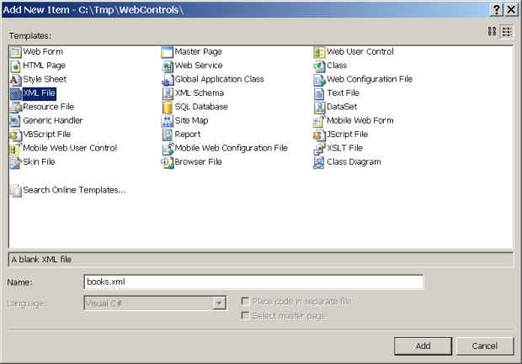522x364 pixels.
Task: Switch to small icons list view
Action: coord(507,31)
